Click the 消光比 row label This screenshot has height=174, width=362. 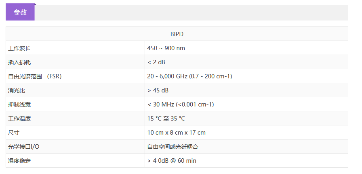click(x=17, y=90)
